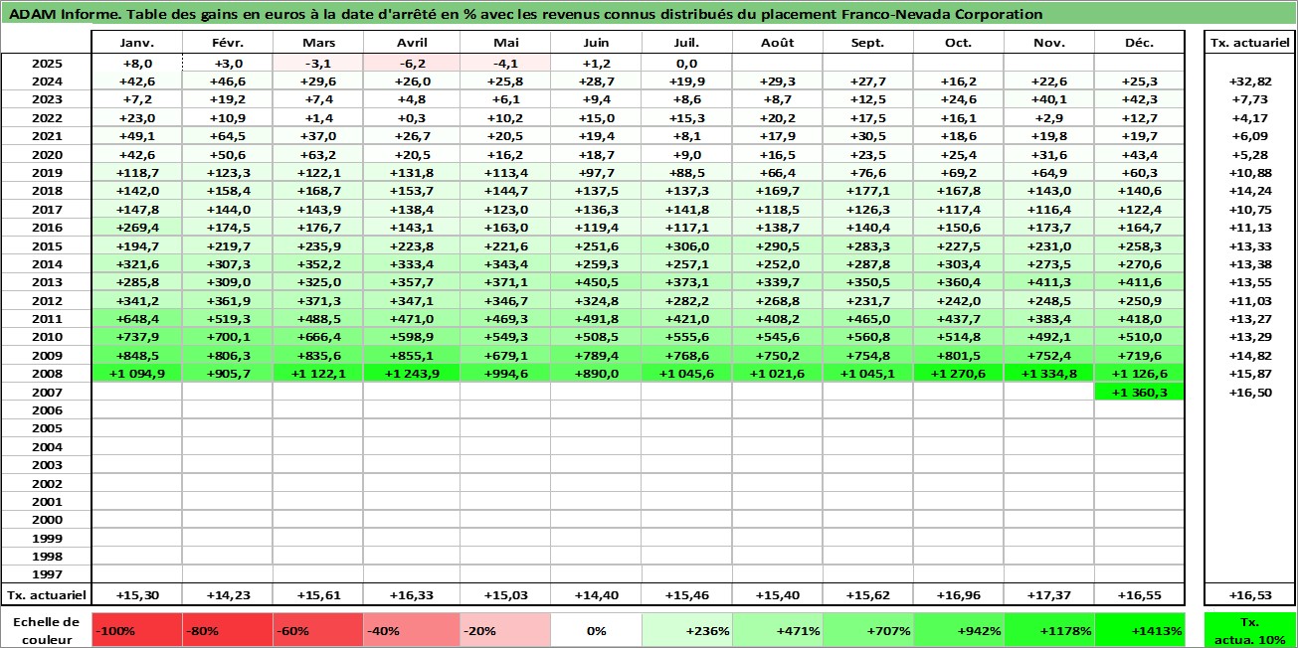The image size is (1298, 648).
Task: Click the 'Echelle de couleur' legend label
Action: 47,629
